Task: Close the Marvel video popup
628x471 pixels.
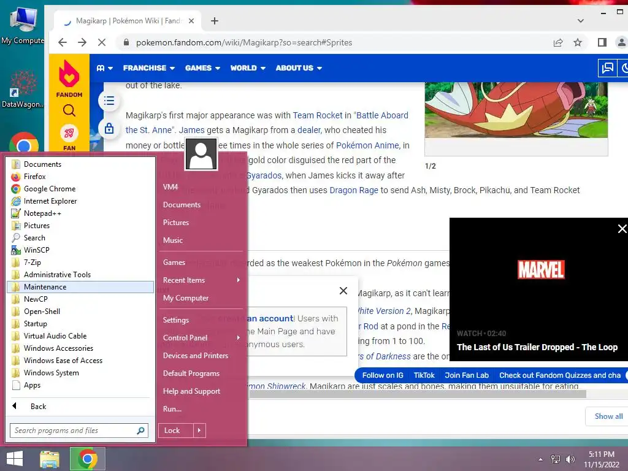Action: (622, 229)
